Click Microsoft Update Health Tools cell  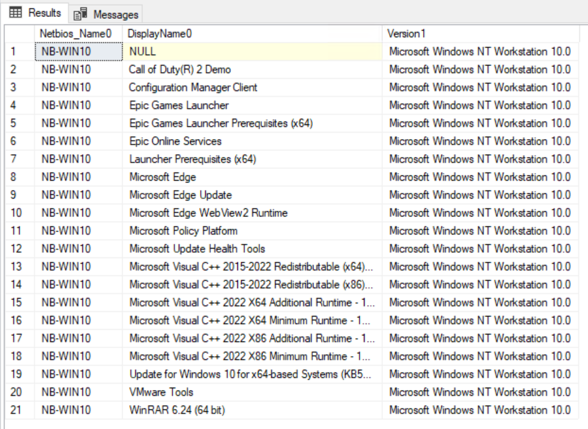pos(252,249)
